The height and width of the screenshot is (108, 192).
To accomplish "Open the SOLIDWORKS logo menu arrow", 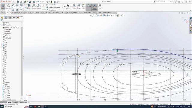I will point(13,2).
